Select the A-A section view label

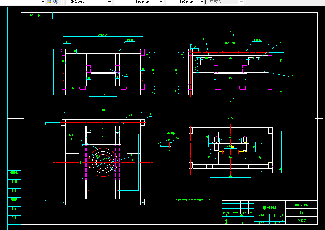point(230,117)
